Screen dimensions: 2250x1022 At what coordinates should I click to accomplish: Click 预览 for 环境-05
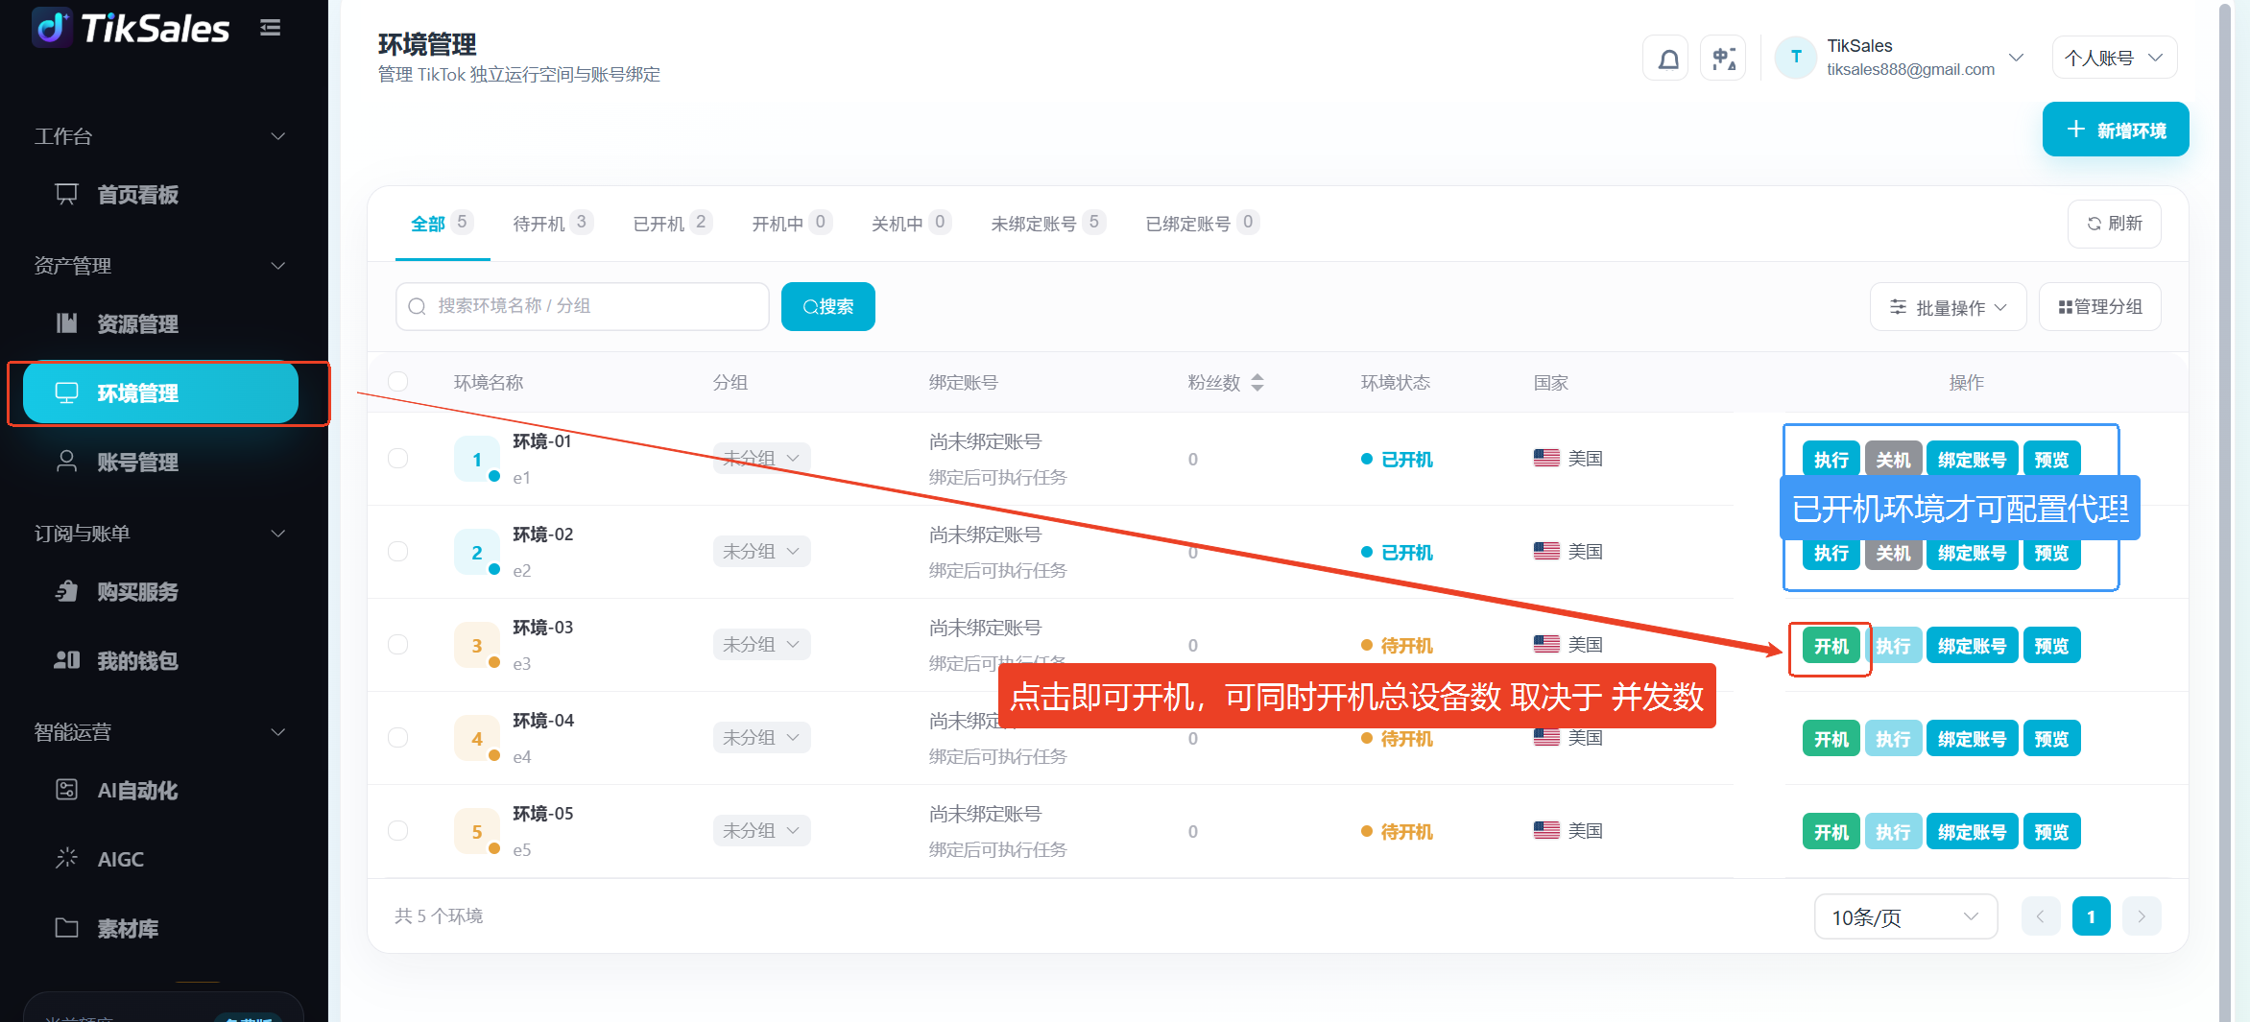tap(2052, 832)
